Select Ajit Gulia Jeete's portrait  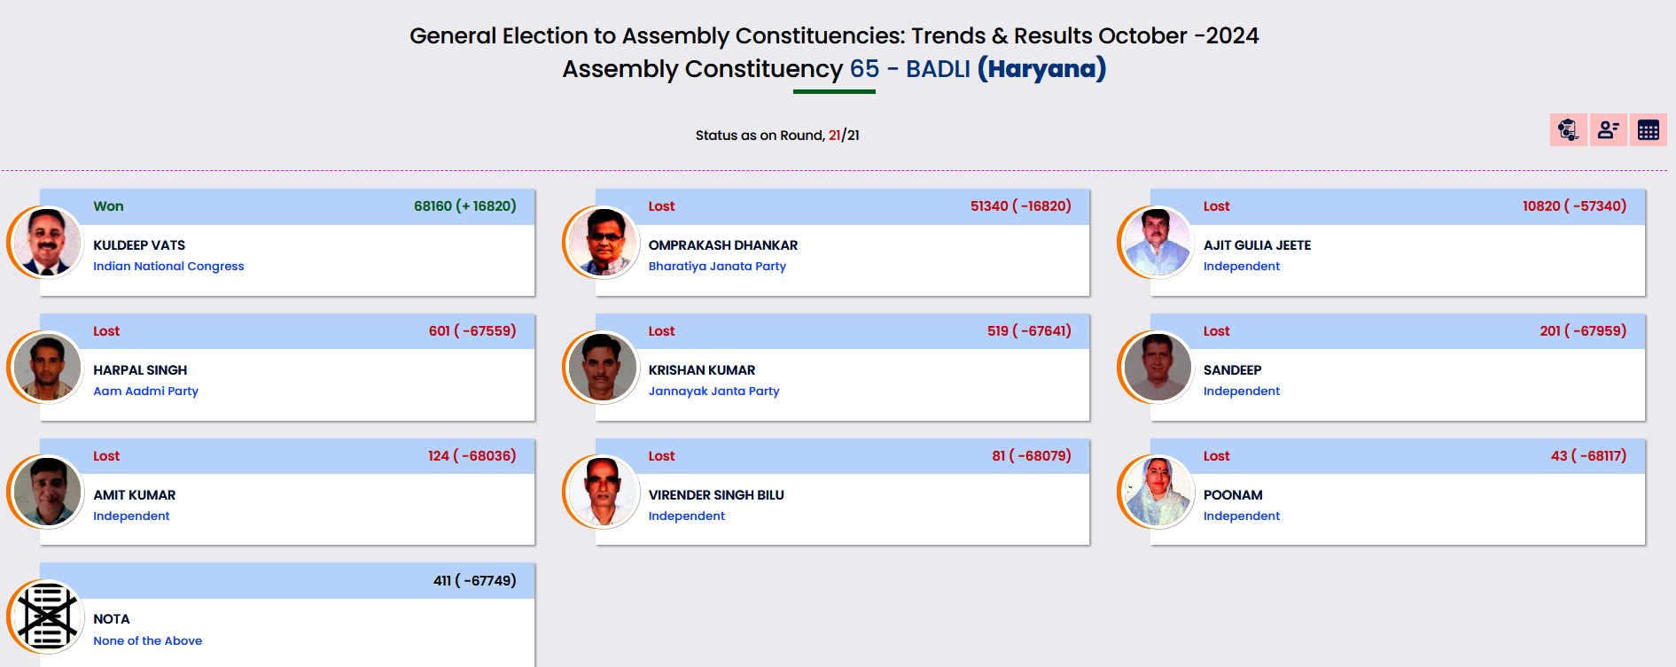tap(1158, 242)
